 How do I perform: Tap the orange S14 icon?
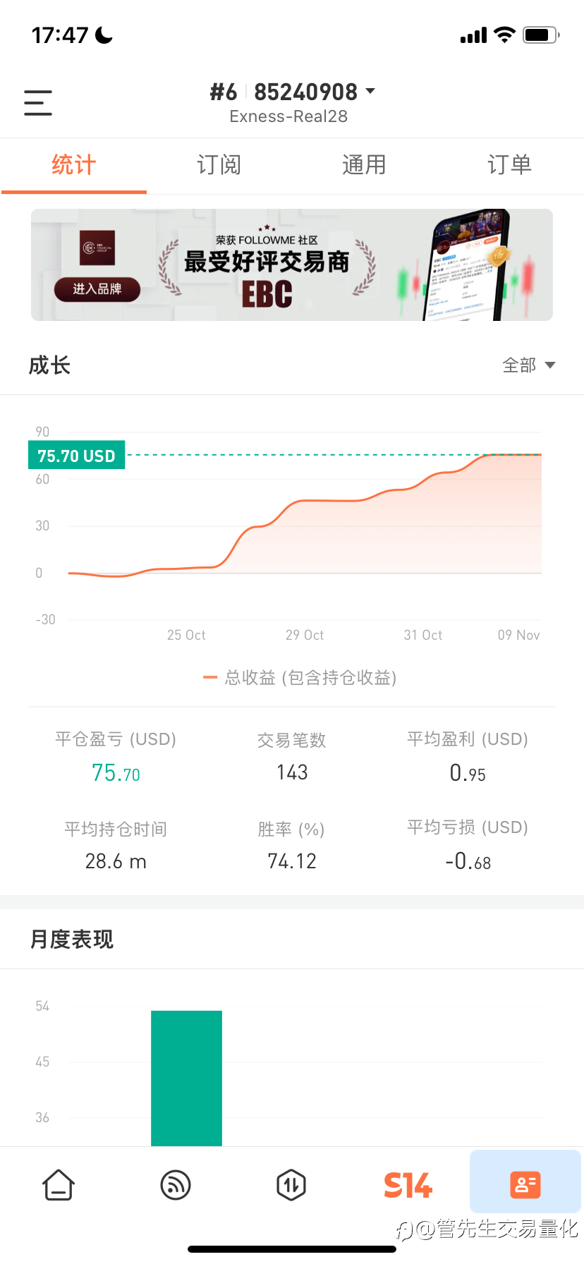pos(408,1185)
